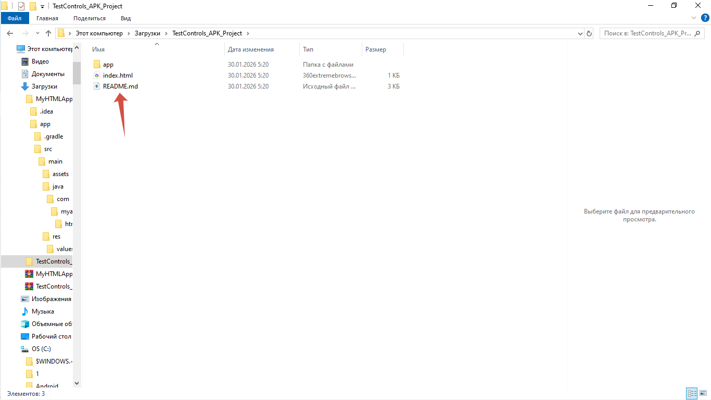Open the Help question mark icon
The height and width of the screenshot is (400, 711).
coord(705,18)
